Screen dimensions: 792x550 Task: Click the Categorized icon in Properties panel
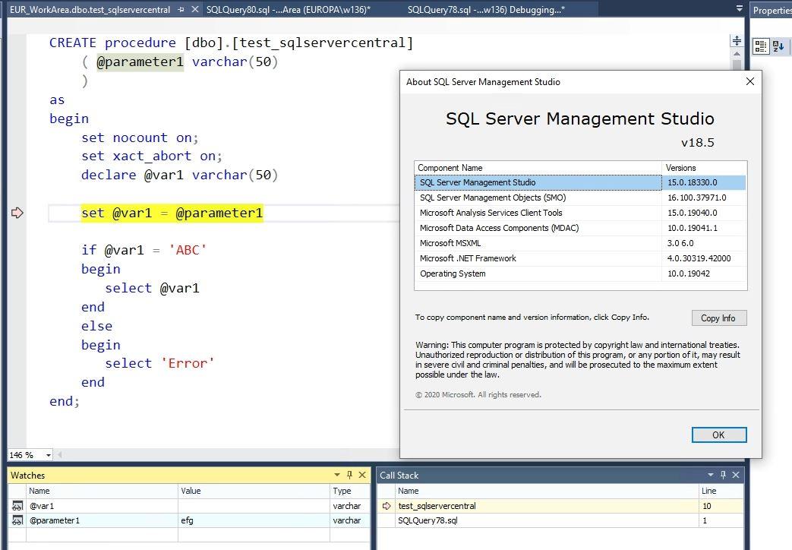point(761,46)
